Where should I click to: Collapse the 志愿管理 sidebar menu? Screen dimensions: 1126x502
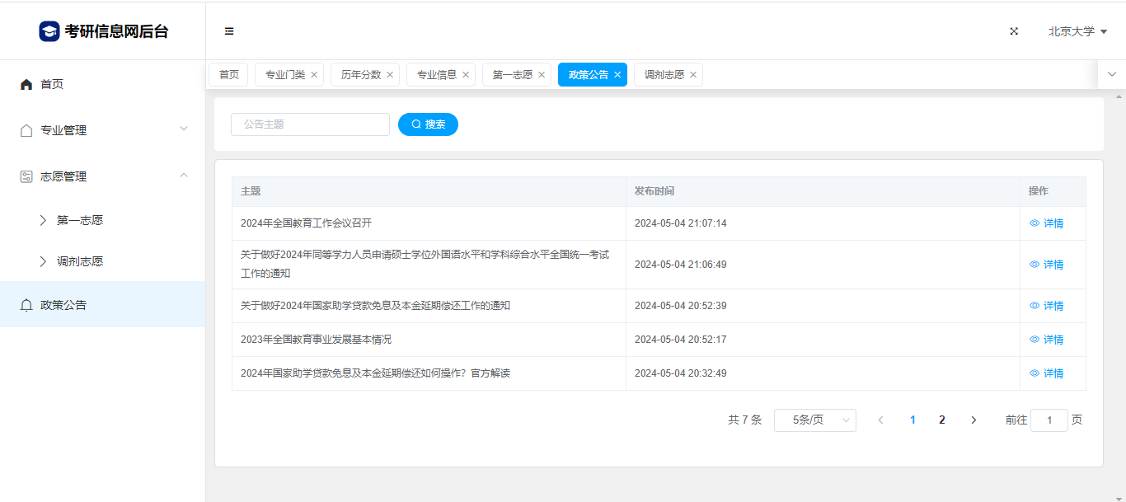coord(102,176)
